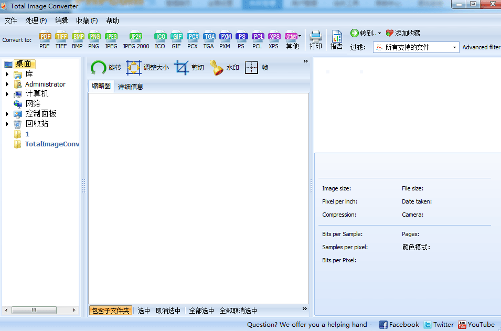Convert to PCX format
Image resolution: width=501 pixels, height=331 pixels.
[193, 40]
